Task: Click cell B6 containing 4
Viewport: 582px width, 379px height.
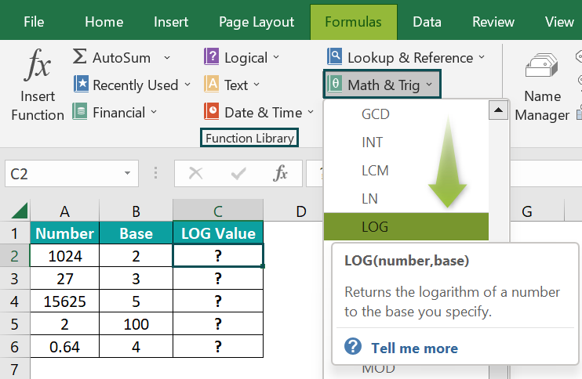Action: pos(136,347)
